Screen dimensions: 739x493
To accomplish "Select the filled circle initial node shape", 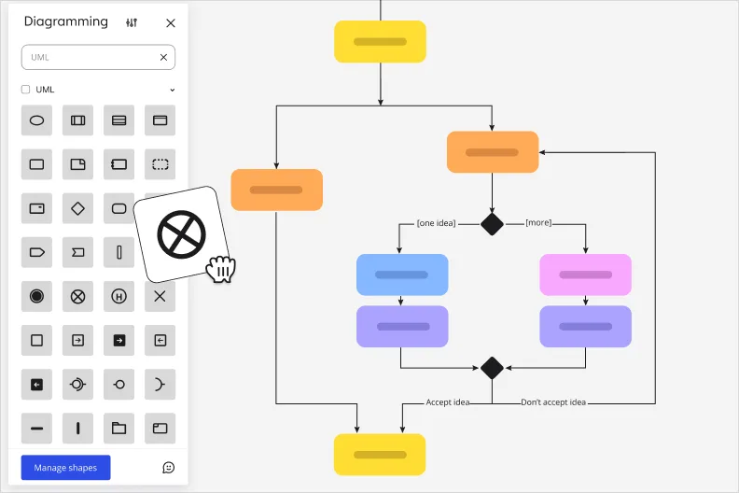I will point(37,296).
